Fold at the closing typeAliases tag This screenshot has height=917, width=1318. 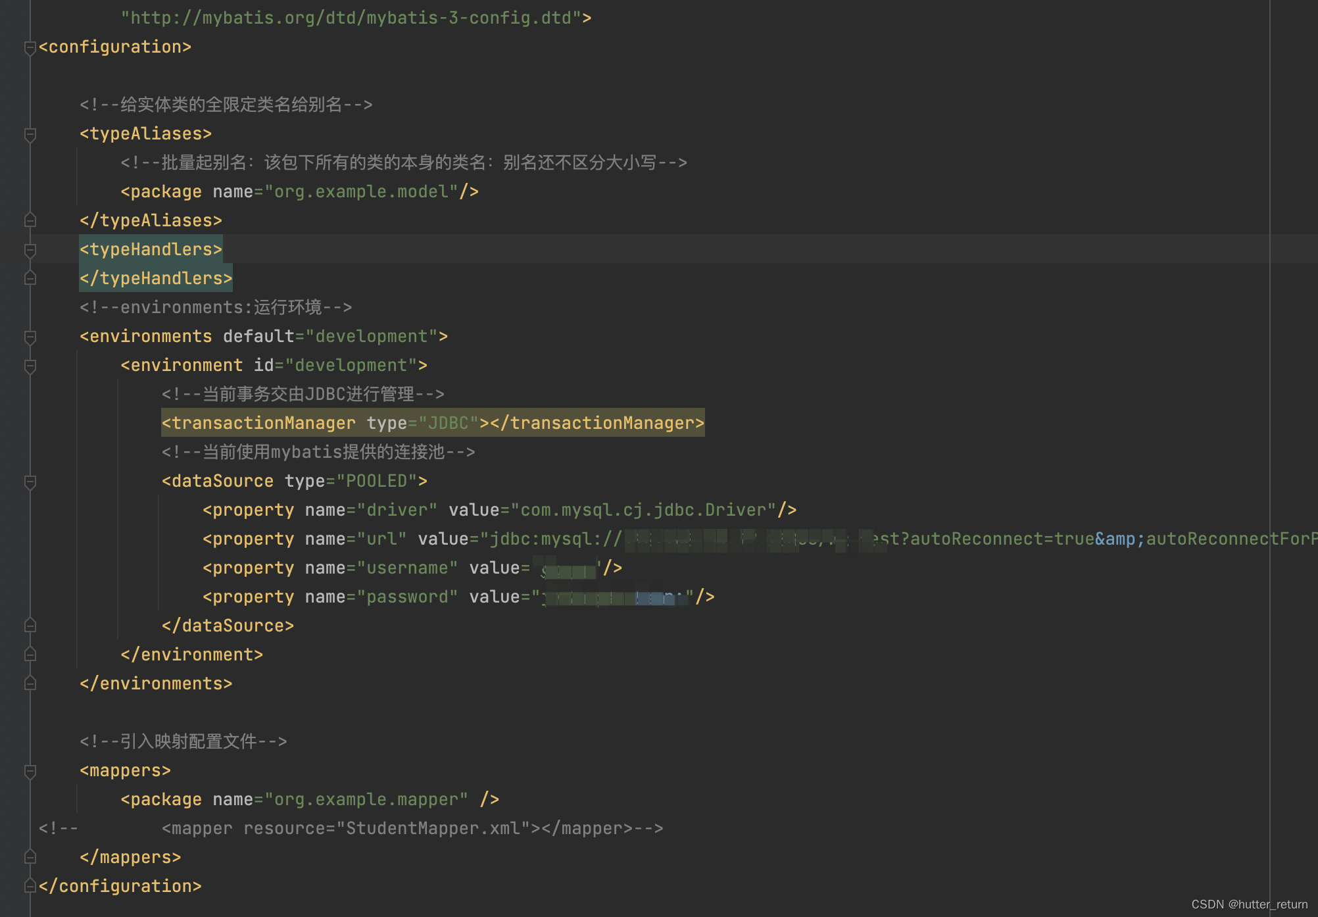click(x=30, y=220)
